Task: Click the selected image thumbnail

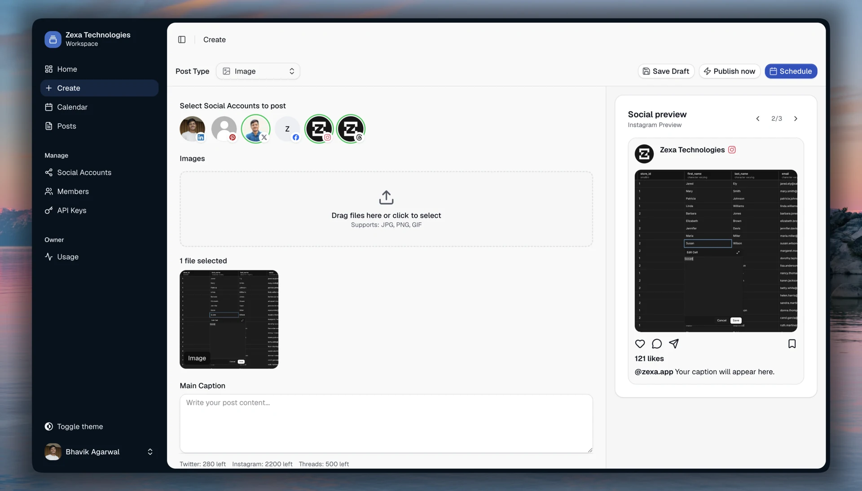Action: tap(229, 319)
